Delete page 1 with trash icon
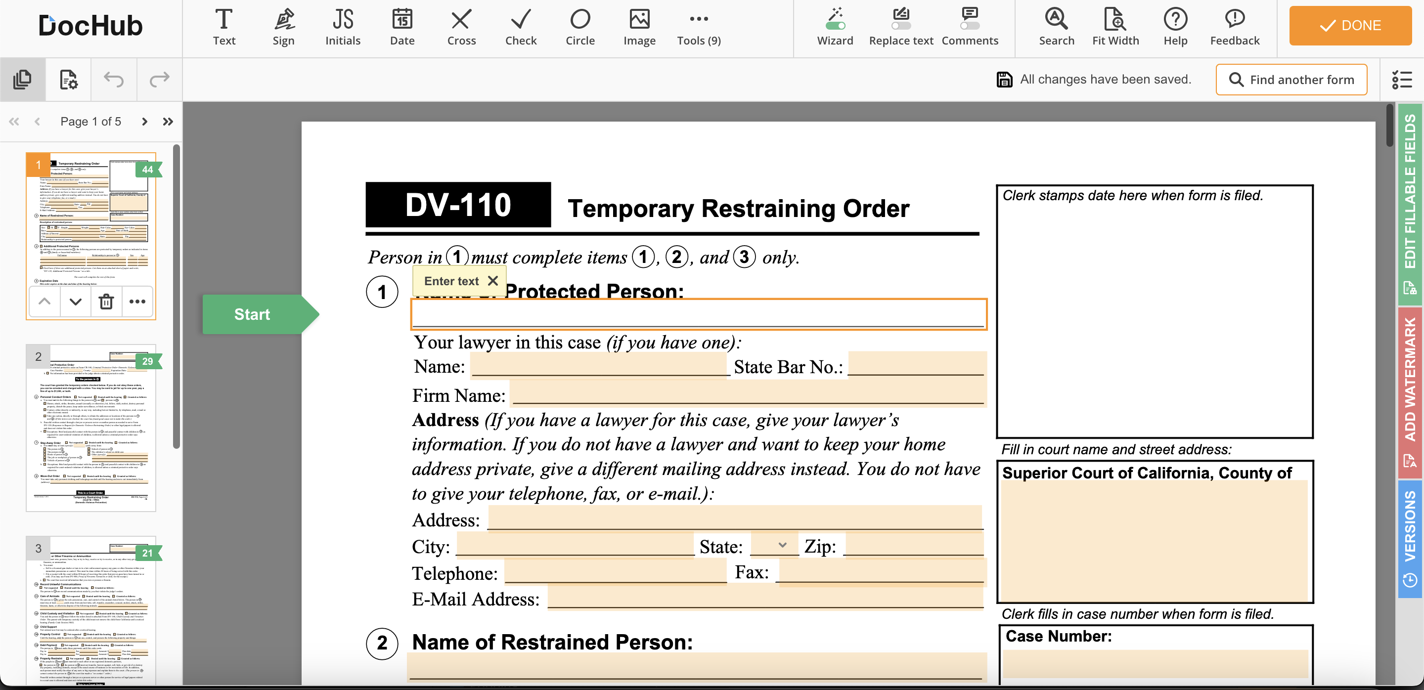The image size is (1424, 690). [x=106, y=302]
